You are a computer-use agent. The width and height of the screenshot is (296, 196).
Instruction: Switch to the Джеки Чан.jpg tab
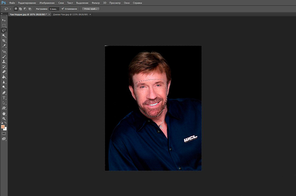tap(70, 14)
